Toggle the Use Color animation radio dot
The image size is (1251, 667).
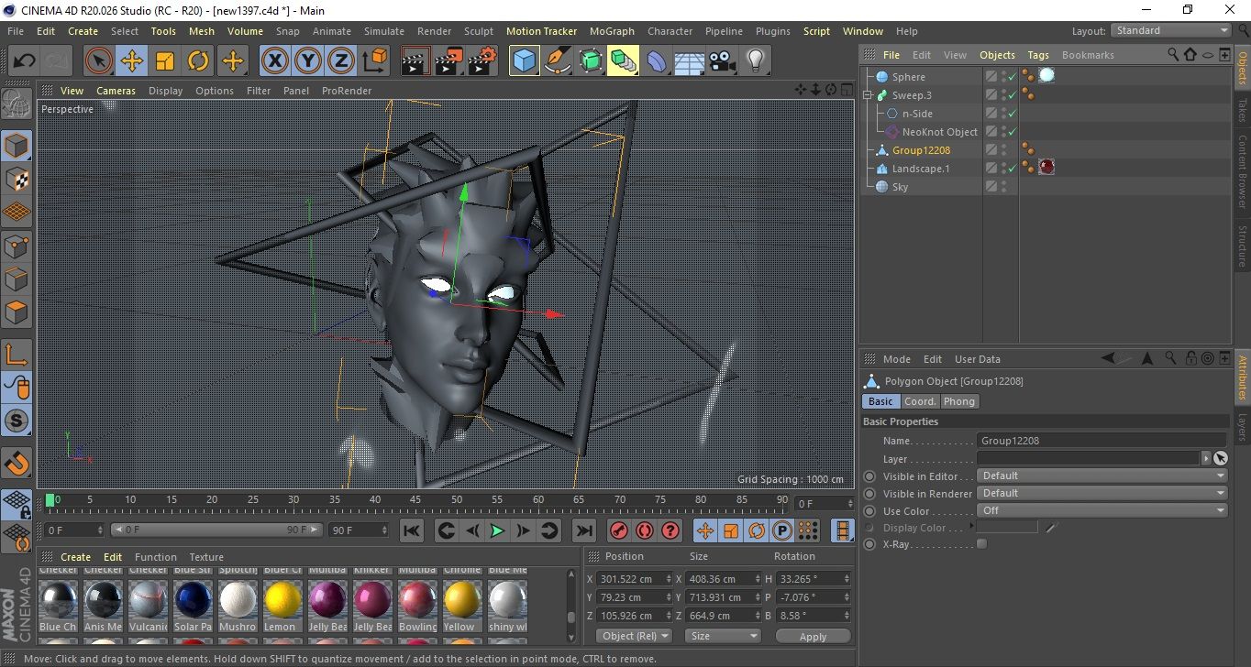pos(869,511)
